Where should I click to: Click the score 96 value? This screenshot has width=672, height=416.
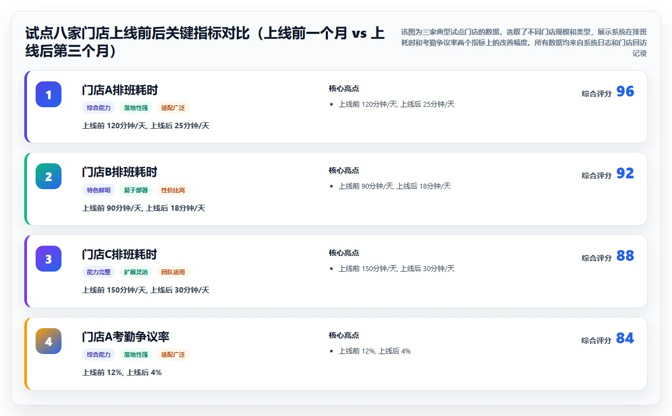(x=625, y=92)
